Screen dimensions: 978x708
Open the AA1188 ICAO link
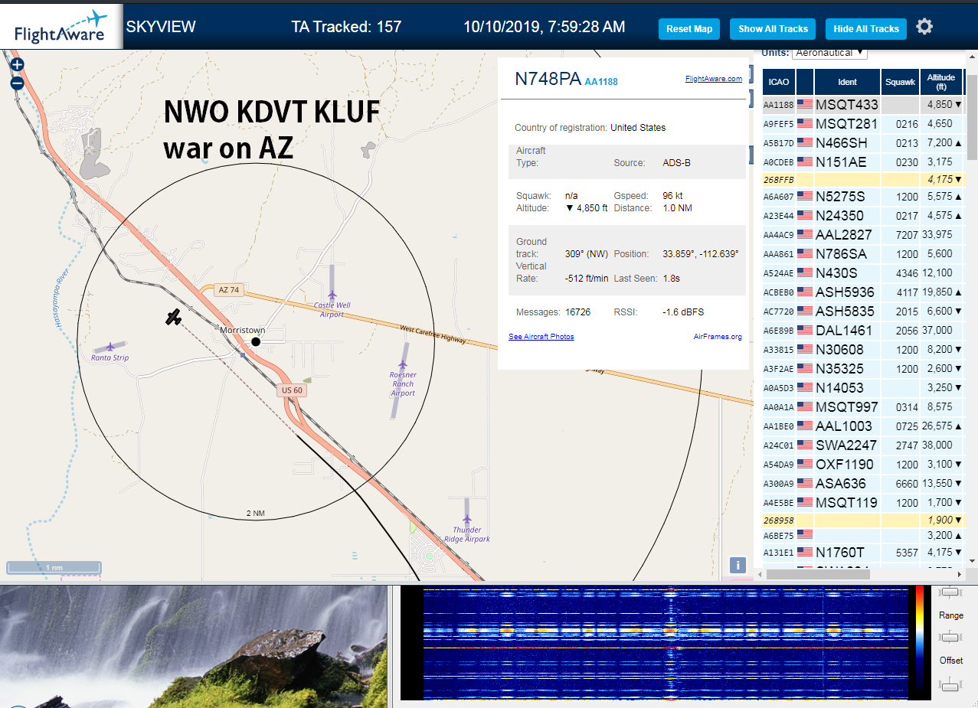point(600,81)
